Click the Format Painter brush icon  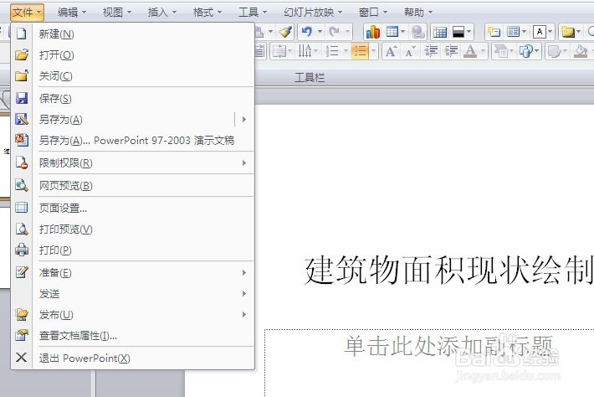click(285, 32)
